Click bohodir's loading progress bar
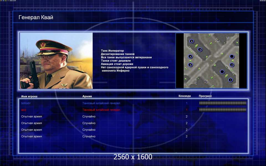Image resolution: width=266 pixels, height=166 pixels. [x=222, y=103]
